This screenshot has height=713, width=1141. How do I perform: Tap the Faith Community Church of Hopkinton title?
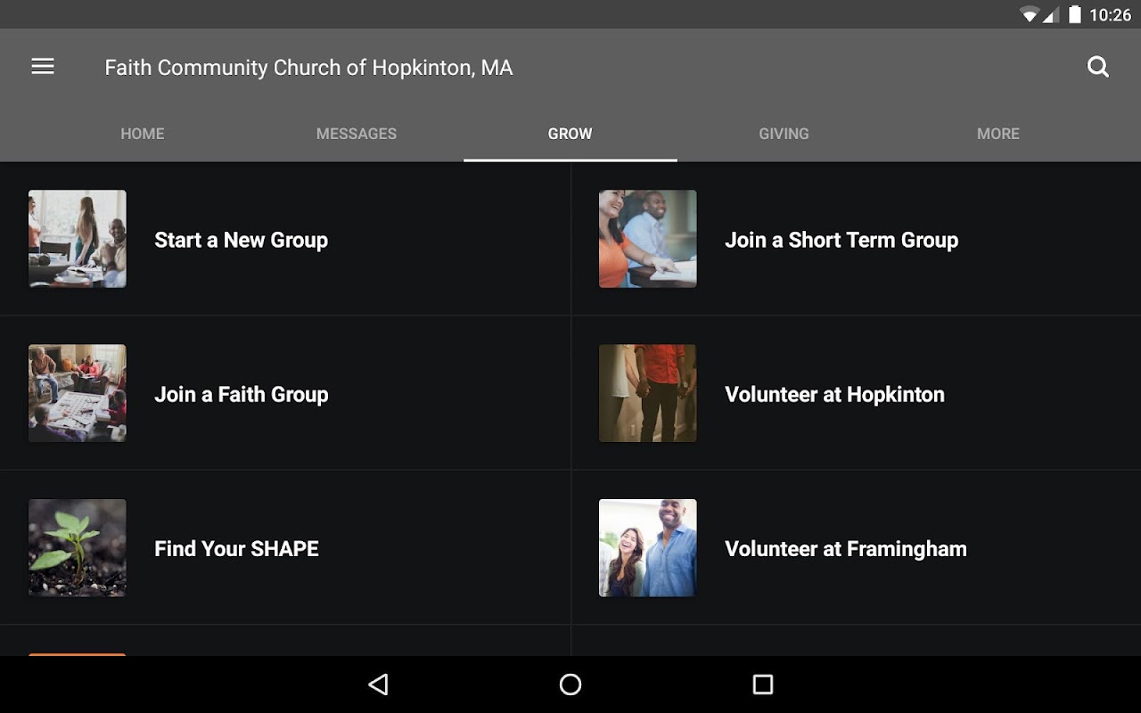(308, 68)
